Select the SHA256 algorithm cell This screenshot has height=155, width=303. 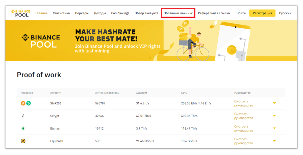pos(56,103)
